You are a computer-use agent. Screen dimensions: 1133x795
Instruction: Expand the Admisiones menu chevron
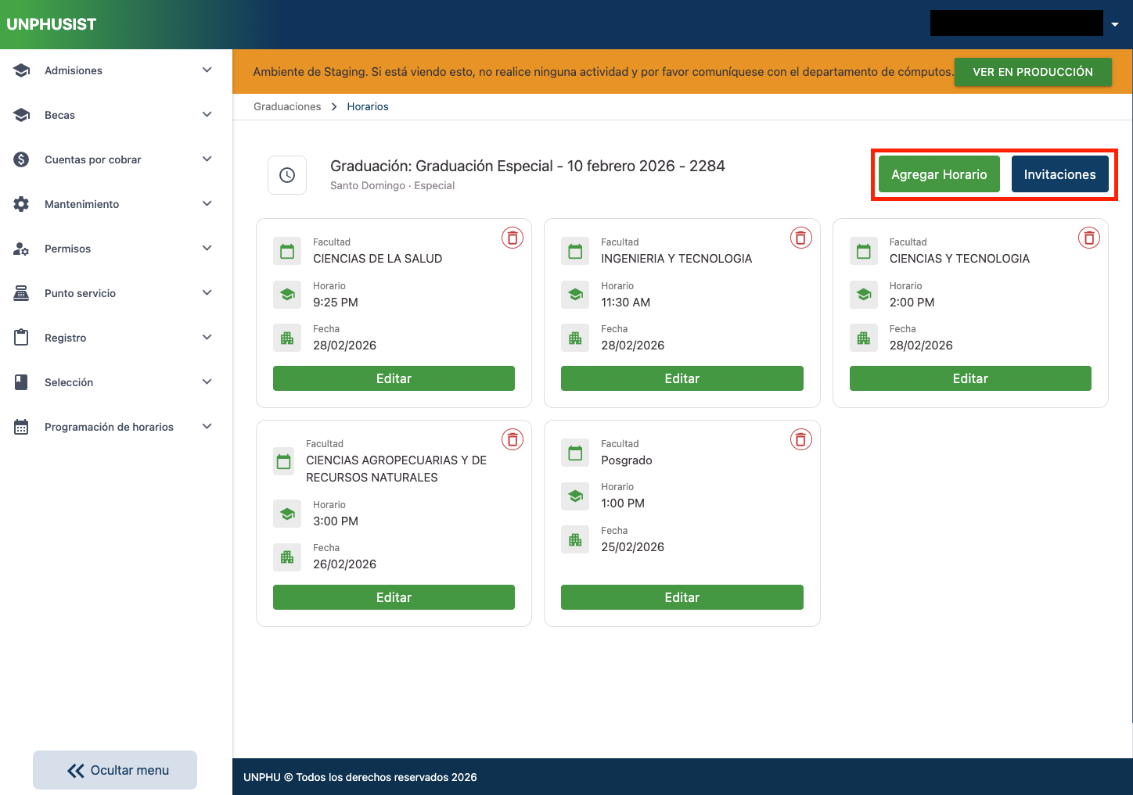tap(207, 70)
